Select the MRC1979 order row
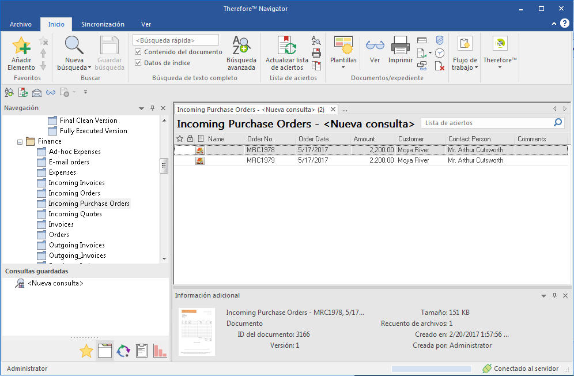The width and height of the screenshot is (574, 376). 371,160
